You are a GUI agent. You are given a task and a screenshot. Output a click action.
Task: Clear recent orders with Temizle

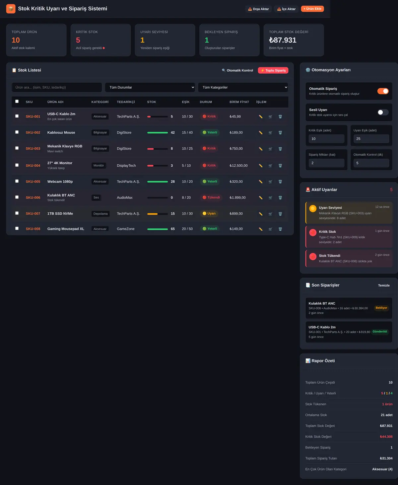click(384, 285)
